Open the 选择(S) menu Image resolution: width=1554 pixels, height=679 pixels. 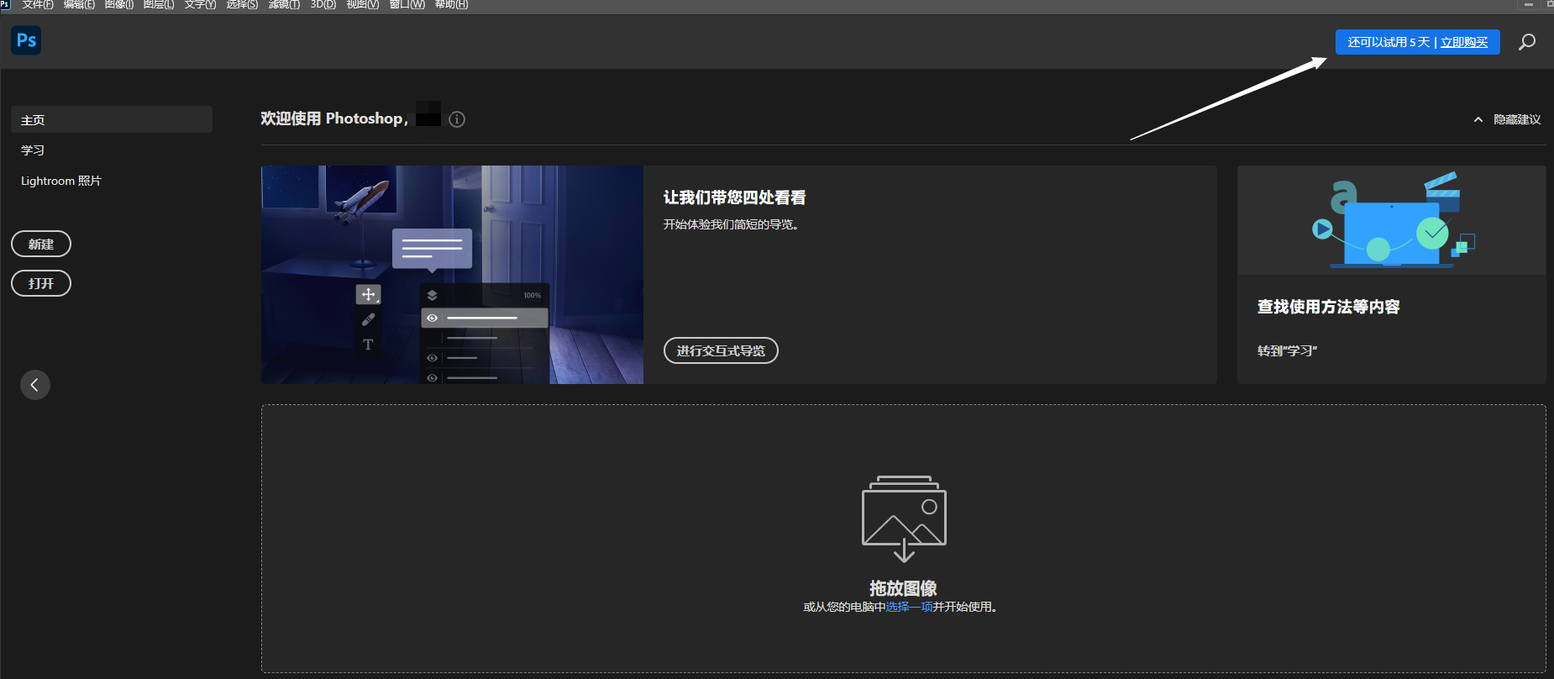[242, 5]
